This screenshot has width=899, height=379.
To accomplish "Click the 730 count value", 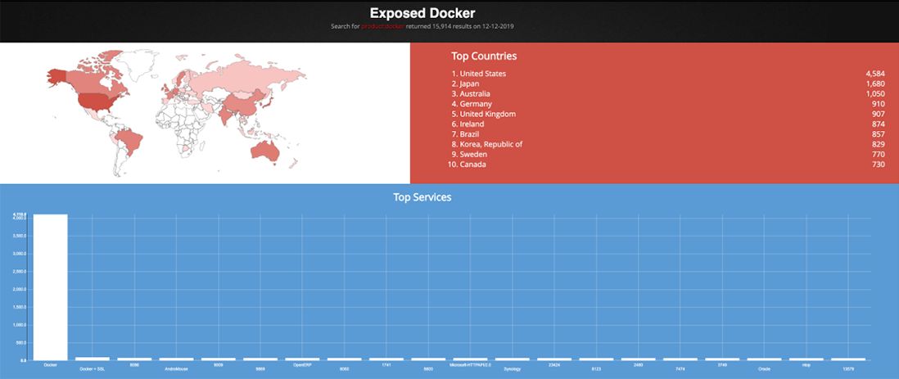I will click(x=879, y=165).
